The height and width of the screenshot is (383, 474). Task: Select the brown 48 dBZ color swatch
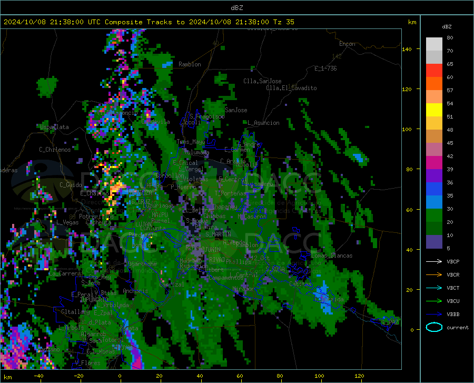(x=434, y=136)
